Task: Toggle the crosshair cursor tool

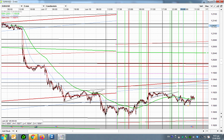Action: pyautogui.click(x=211, y=6)
